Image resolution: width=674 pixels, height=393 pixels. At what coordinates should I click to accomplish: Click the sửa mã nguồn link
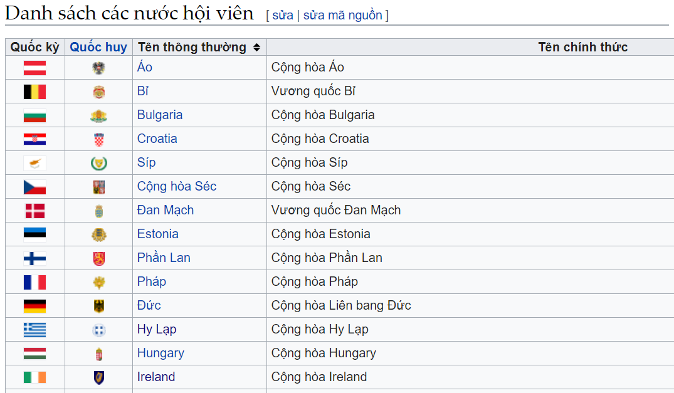(342, 16)
